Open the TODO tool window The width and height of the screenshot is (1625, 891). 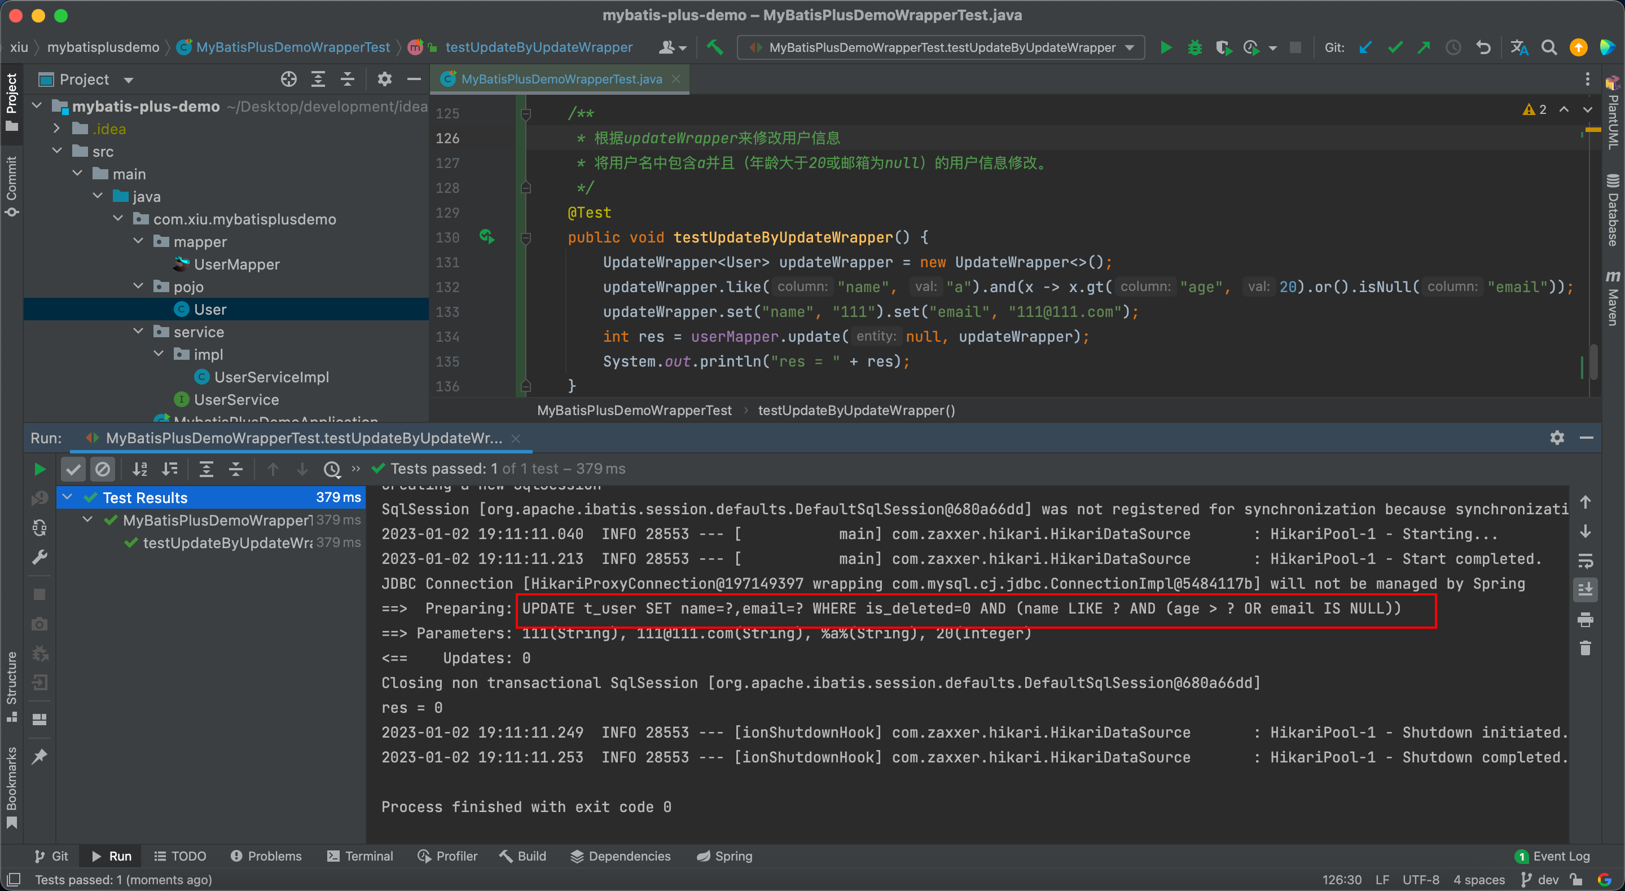(181, 855)
